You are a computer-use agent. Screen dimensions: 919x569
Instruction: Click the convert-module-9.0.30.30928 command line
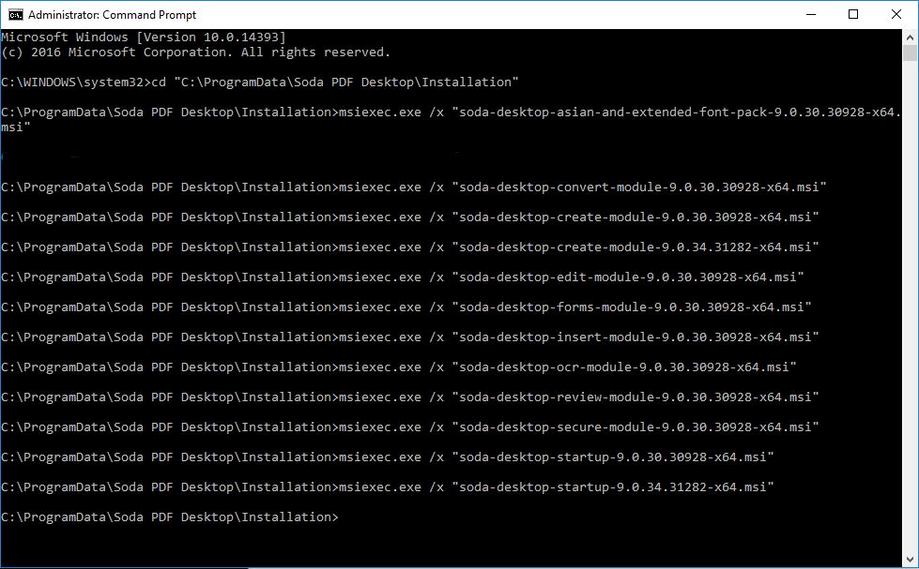point(414,187)
